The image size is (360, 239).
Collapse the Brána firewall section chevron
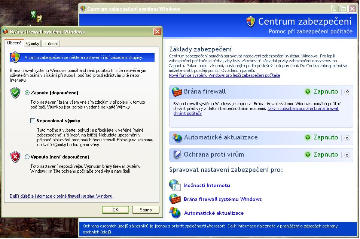tap(347, 92)
